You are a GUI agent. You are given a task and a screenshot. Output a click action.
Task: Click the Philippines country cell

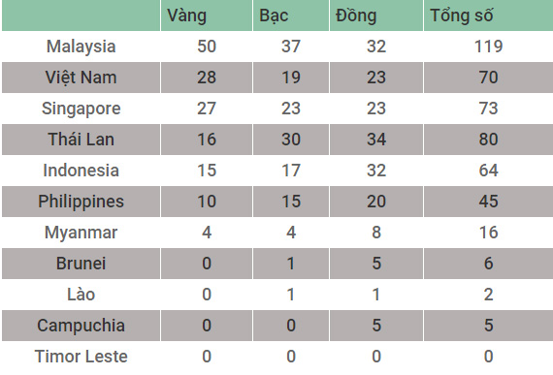pos(81,202)
